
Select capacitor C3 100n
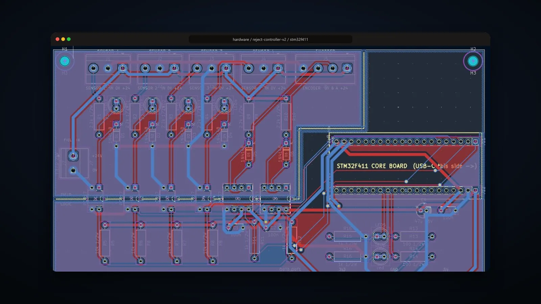pos(448,210)
